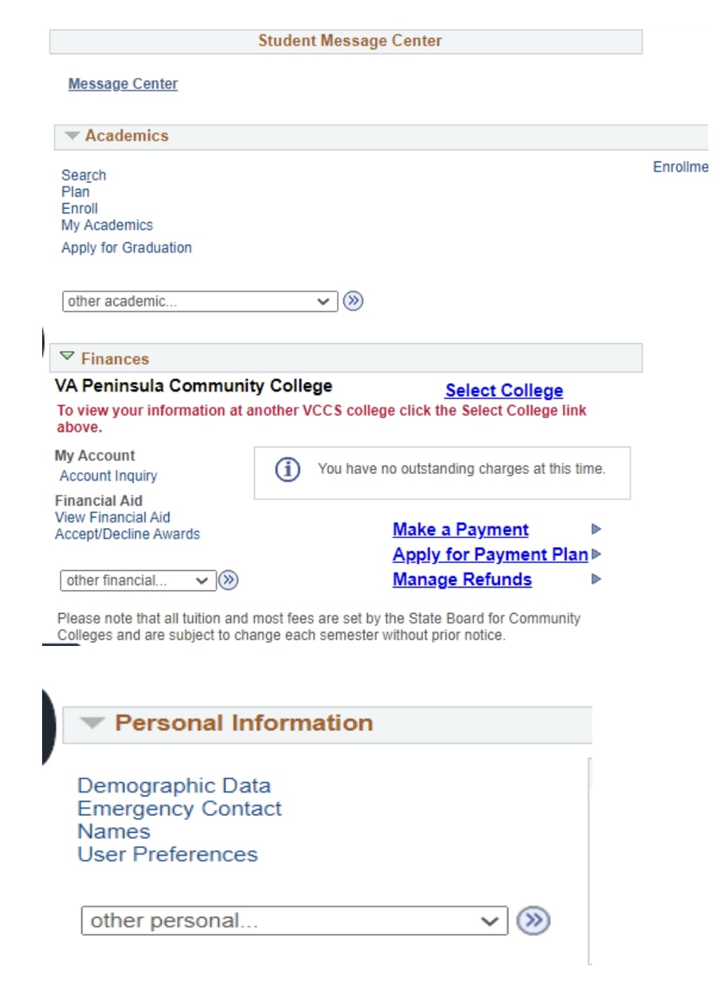
Task: Open the Message Center link
Action: (123, 84)
